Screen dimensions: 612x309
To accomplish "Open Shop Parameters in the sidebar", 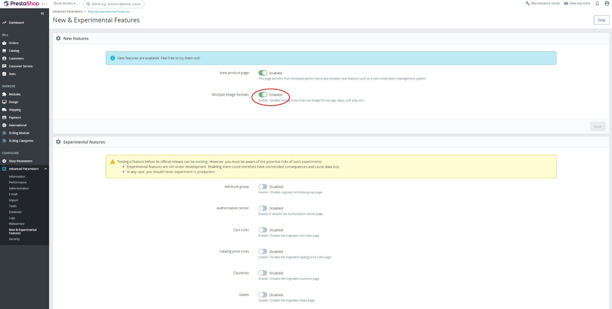I will point(20,161).
